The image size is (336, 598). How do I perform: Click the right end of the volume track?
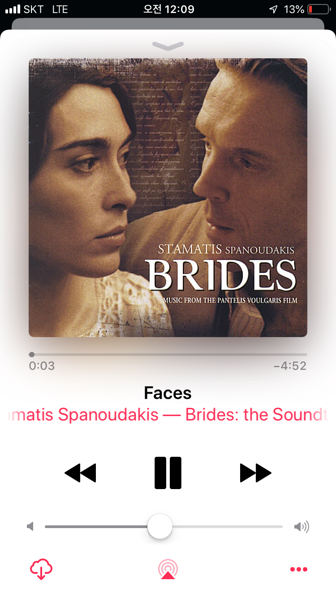click(281, 527)
